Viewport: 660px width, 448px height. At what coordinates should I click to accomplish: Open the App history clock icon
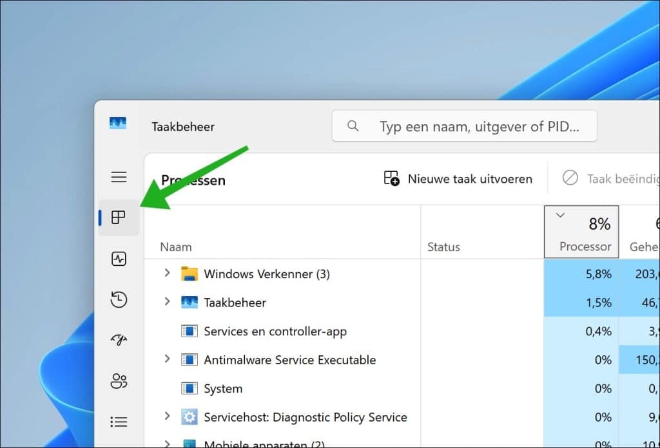click(x=119, y=299)
